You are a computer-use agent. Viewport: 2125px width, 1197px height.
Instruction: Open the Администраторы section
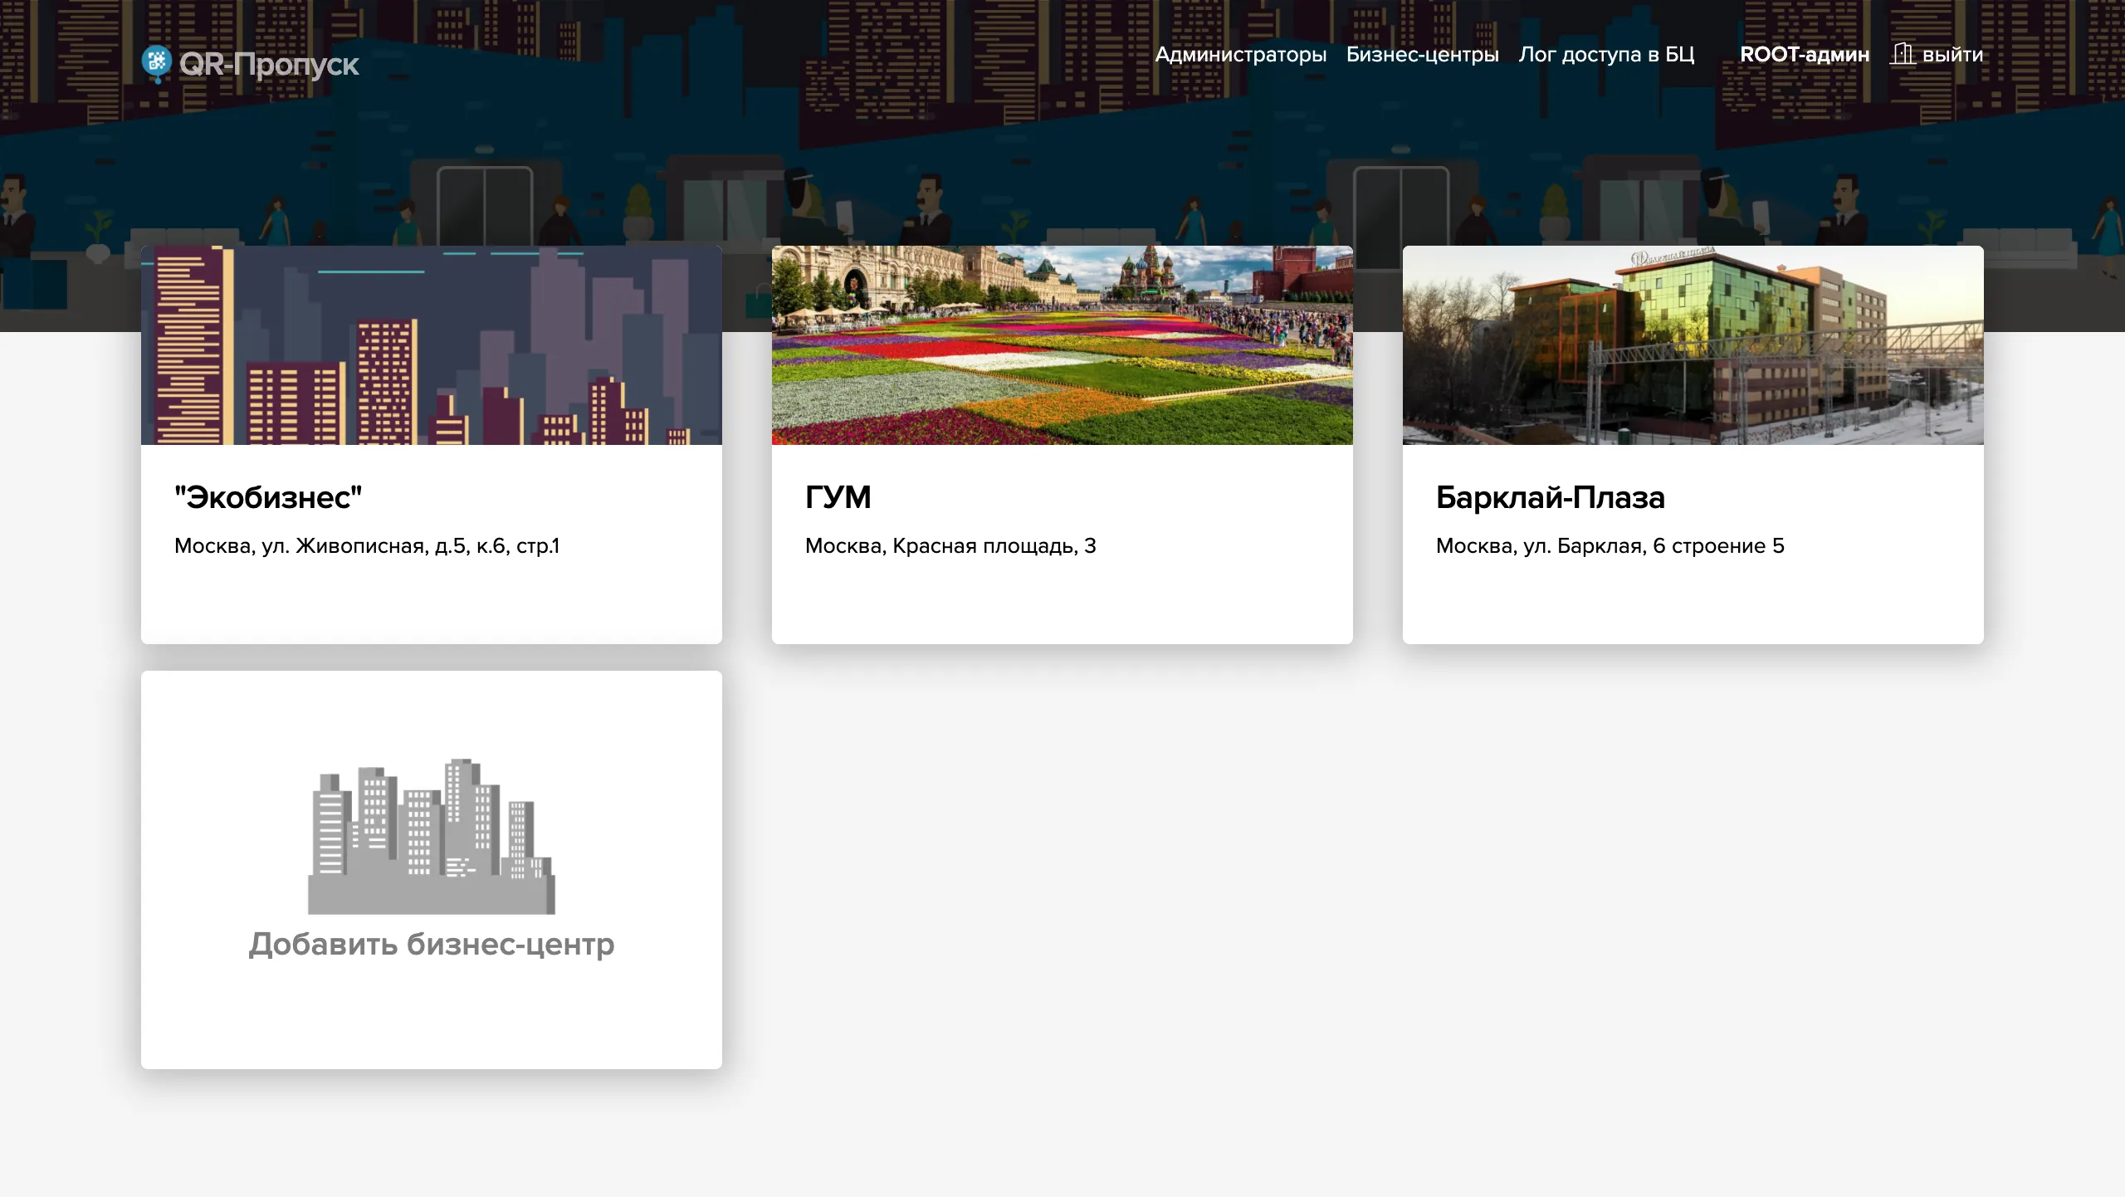1241,55
